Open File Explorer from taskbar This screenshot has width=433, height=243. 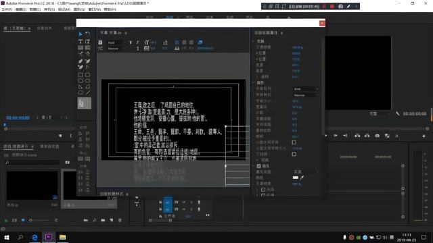(62, 237)
